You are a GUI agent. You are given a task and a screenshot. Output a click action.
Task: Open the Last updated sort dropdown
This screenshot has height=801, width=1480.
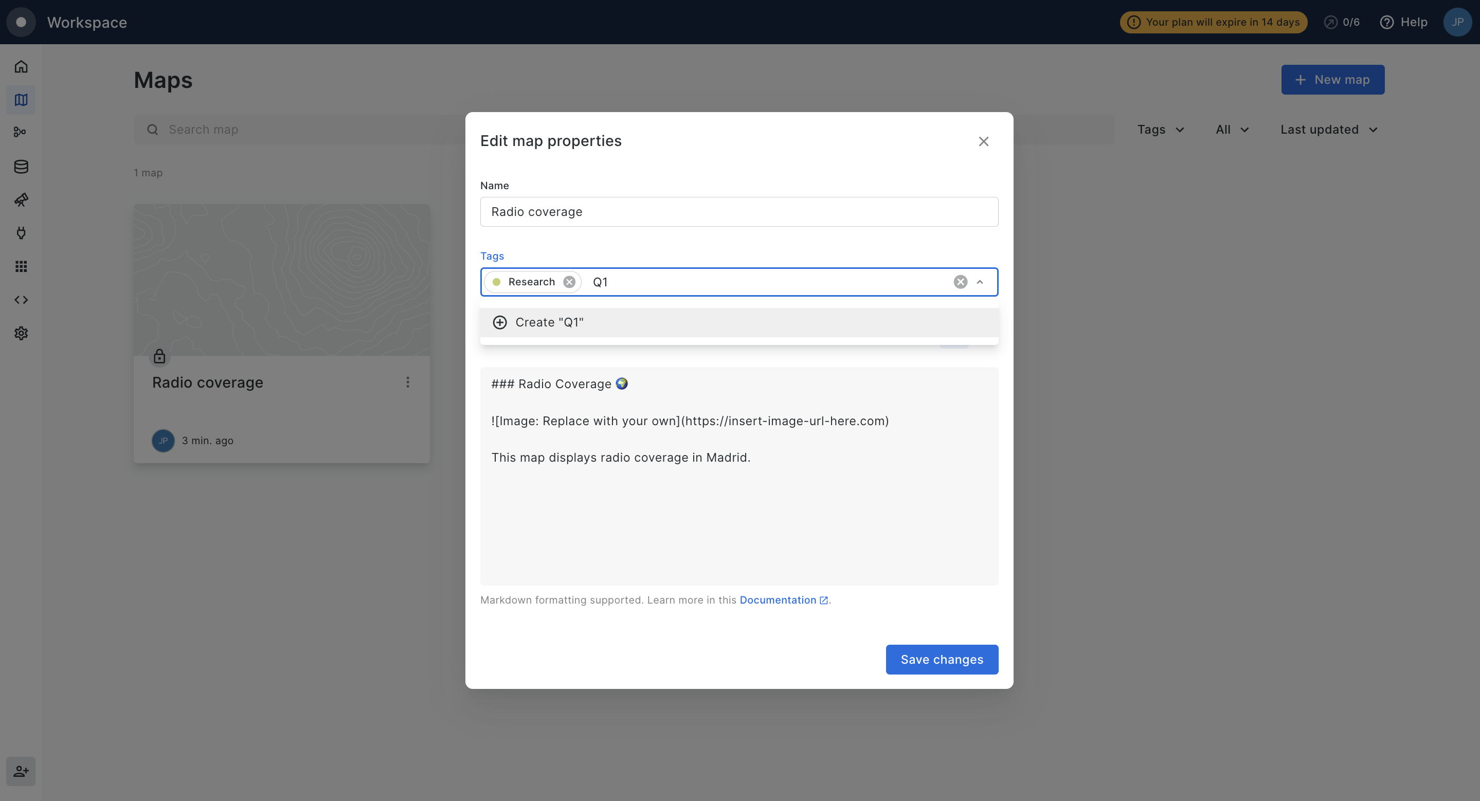pos(1328,130)
